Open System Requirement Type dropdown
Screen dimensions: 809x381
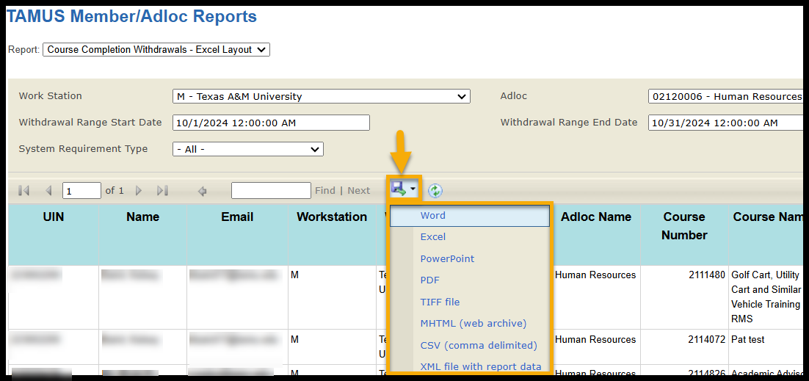coord(247,149)
